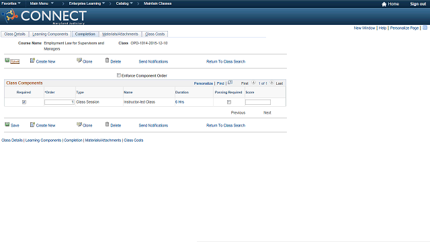Click bottom Send Notifications link
The width and height of the screenshot is (430, 242).
153,126
